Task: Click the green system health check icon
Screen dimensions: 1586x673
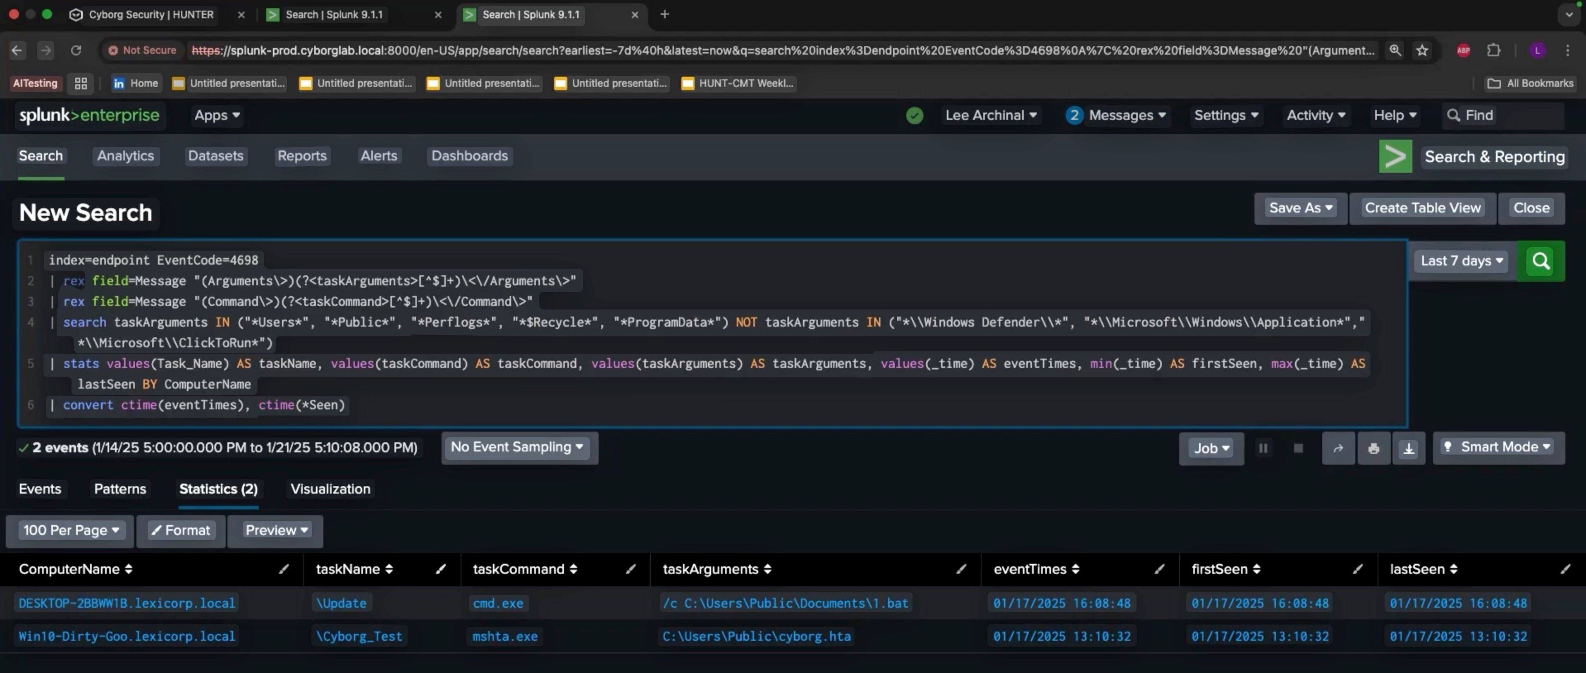Action: tap(914, 116)
